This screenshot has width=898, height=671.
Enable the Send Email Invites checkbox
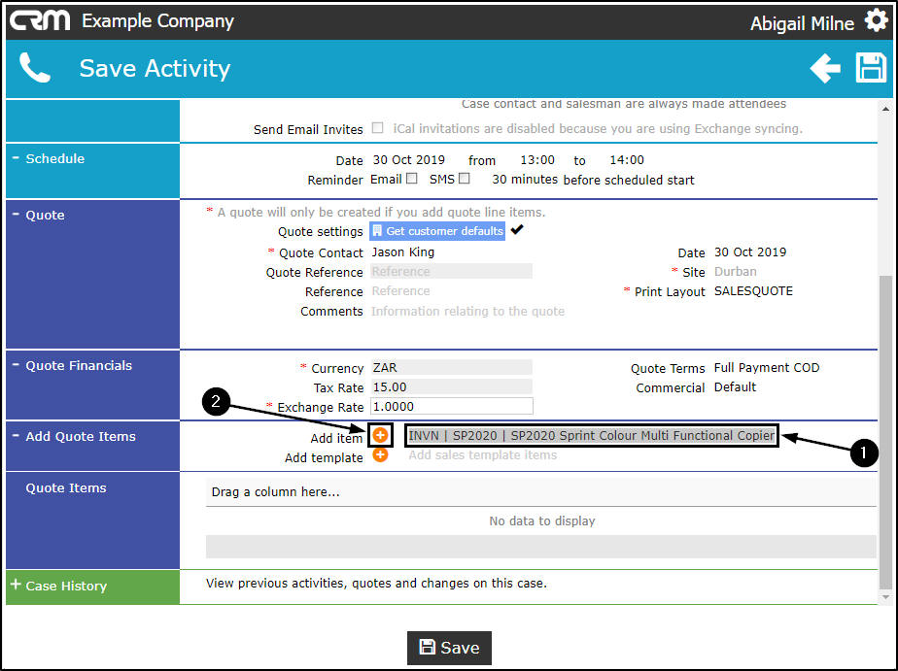point(377,128)
